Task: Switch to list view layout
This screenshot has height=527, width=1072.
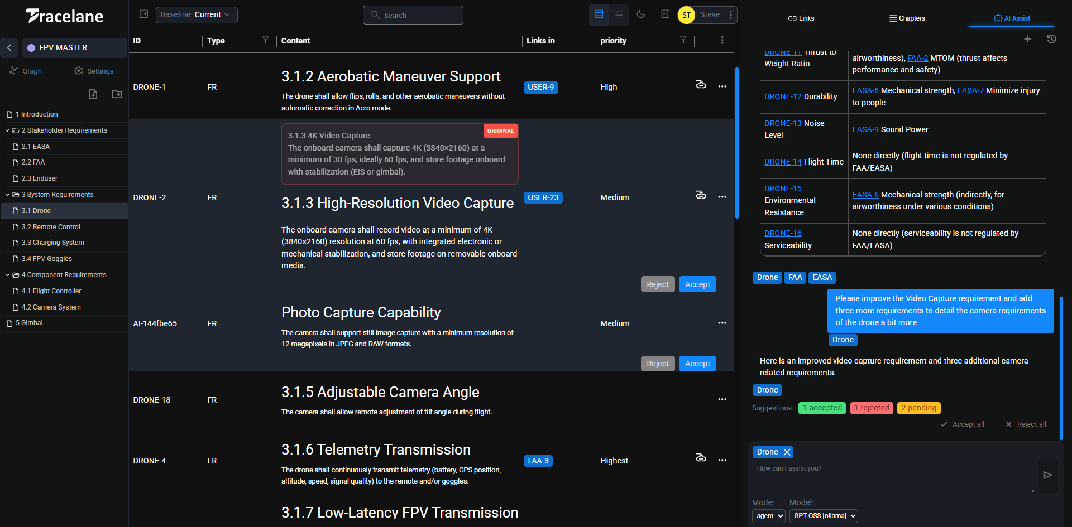Action: coord(619,14)
